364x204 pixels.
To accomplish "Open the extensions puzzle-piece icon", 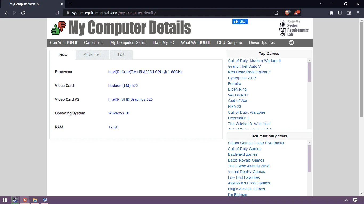I will (331, 13).
